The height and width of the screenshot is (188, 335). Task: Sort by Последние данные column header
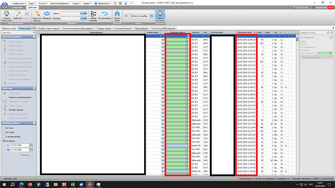(246, 32)
